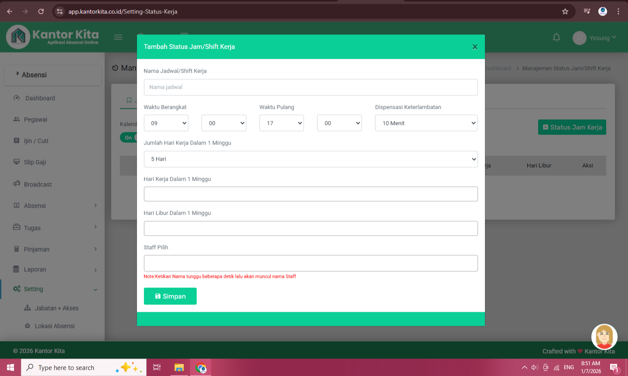Open Waktu Berangkat hour dropdown

coord(166,123)
